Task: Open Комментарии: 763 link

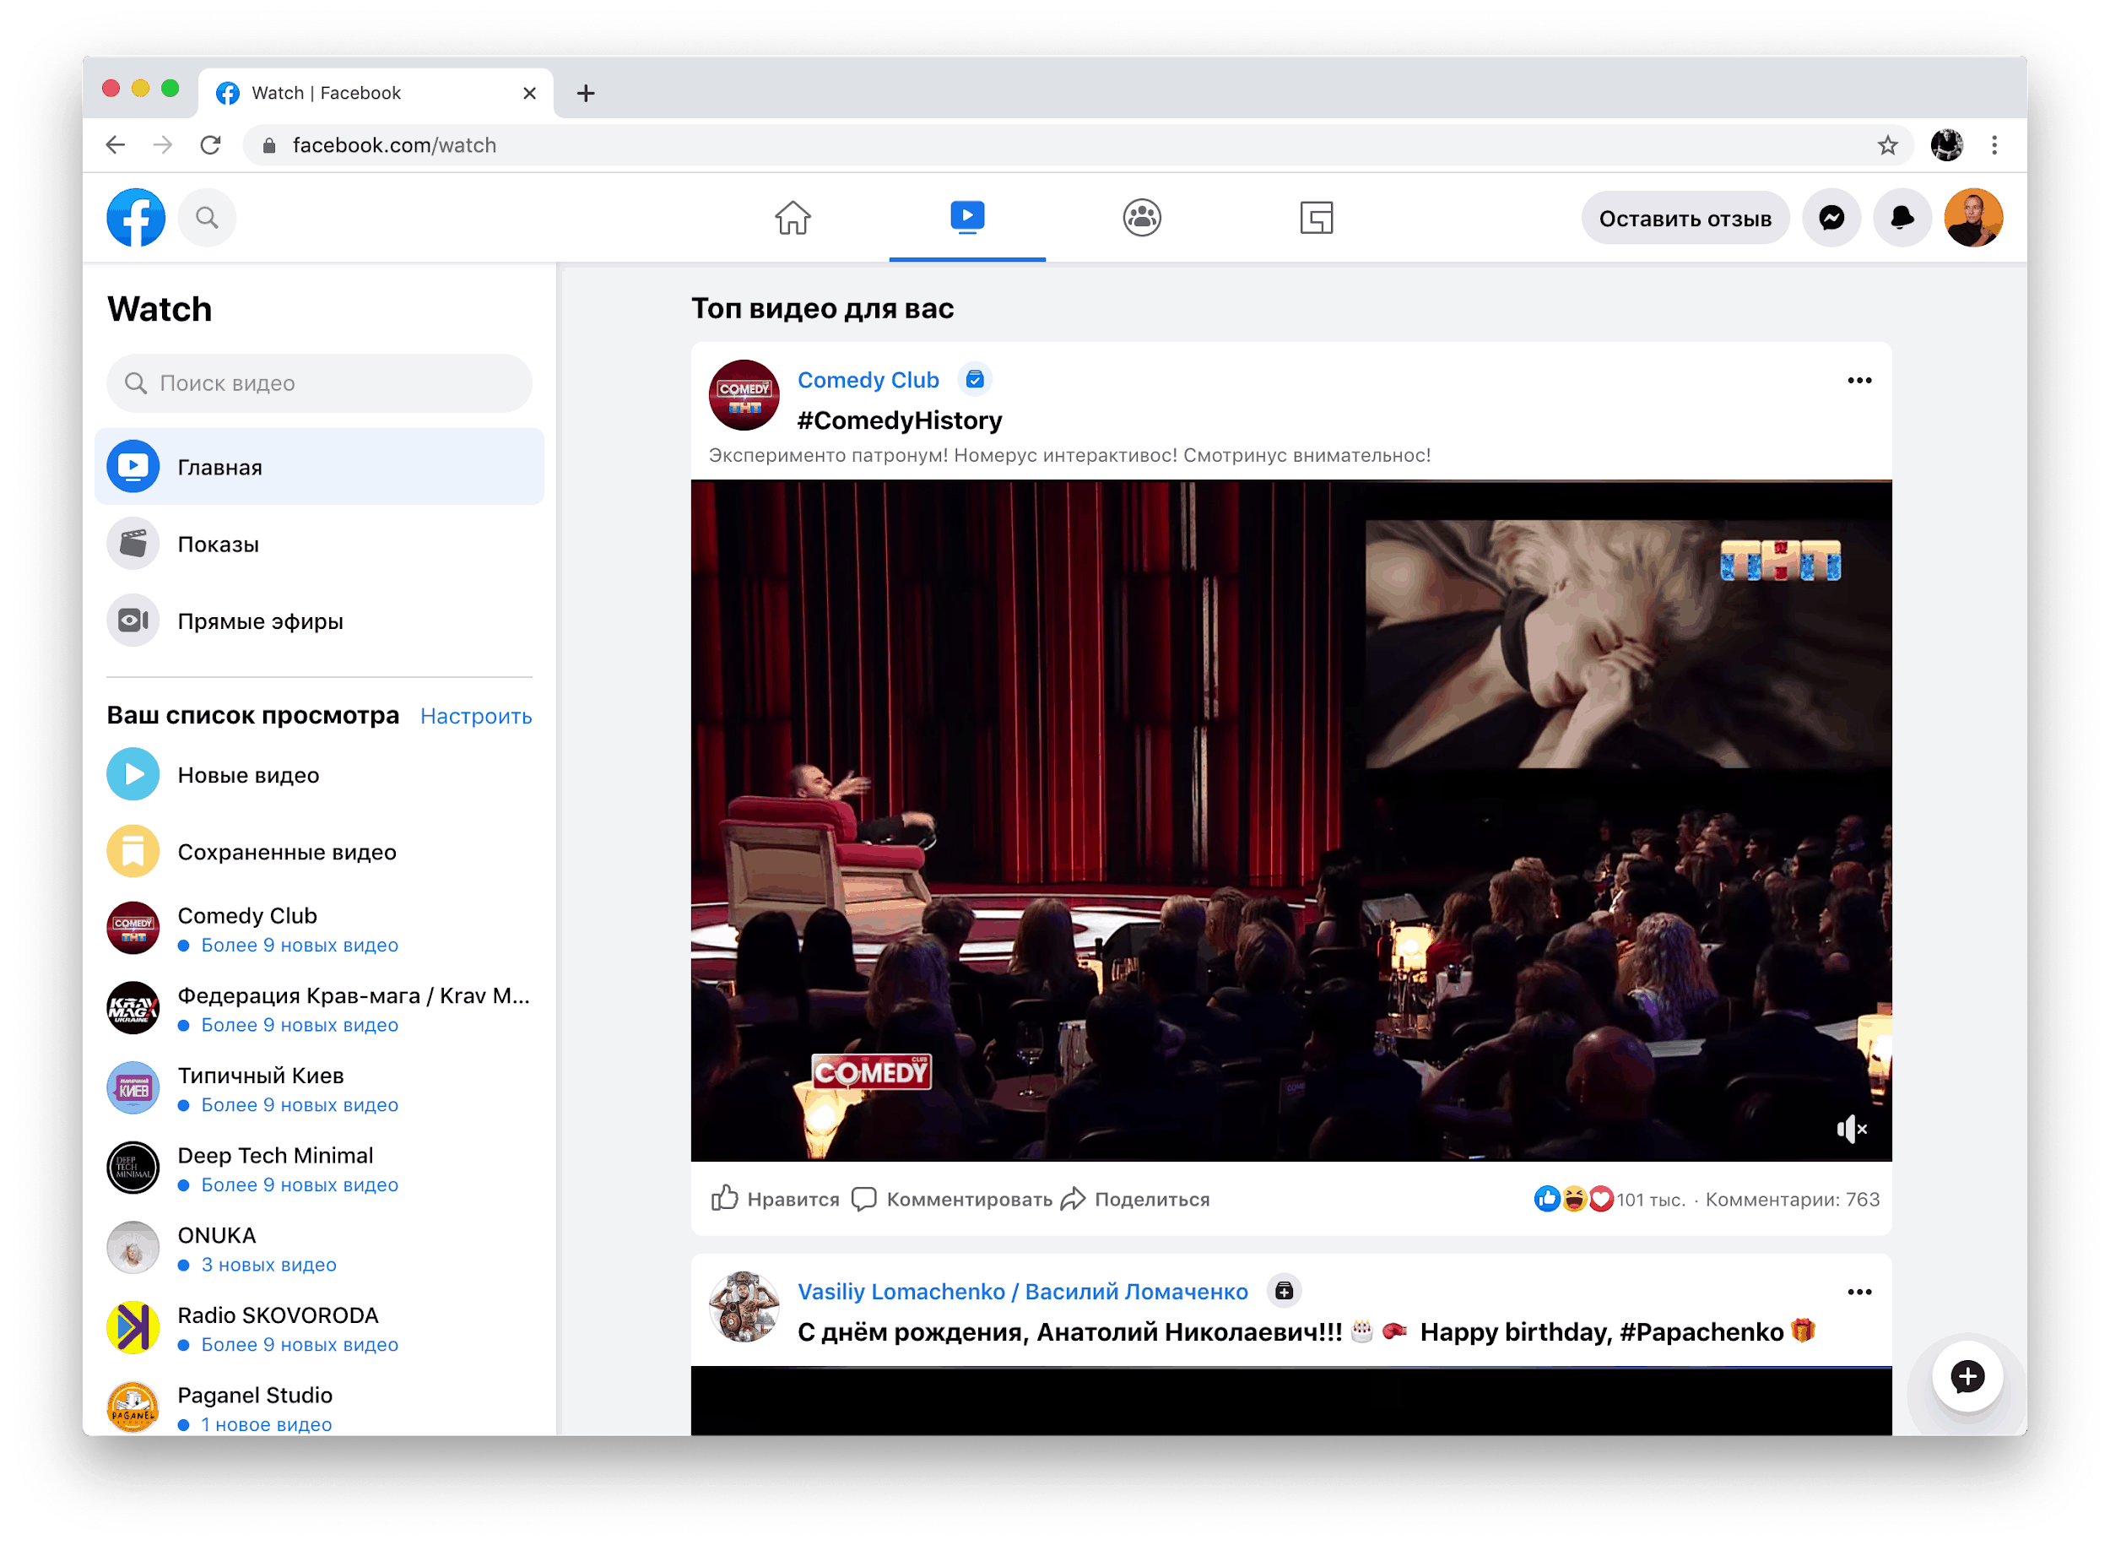Action: coord(1792,1200)
